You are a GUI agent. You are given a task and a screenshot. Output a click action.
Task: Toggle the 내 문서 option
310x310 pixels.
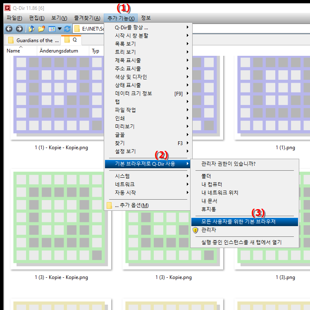[x=245, y=201]
